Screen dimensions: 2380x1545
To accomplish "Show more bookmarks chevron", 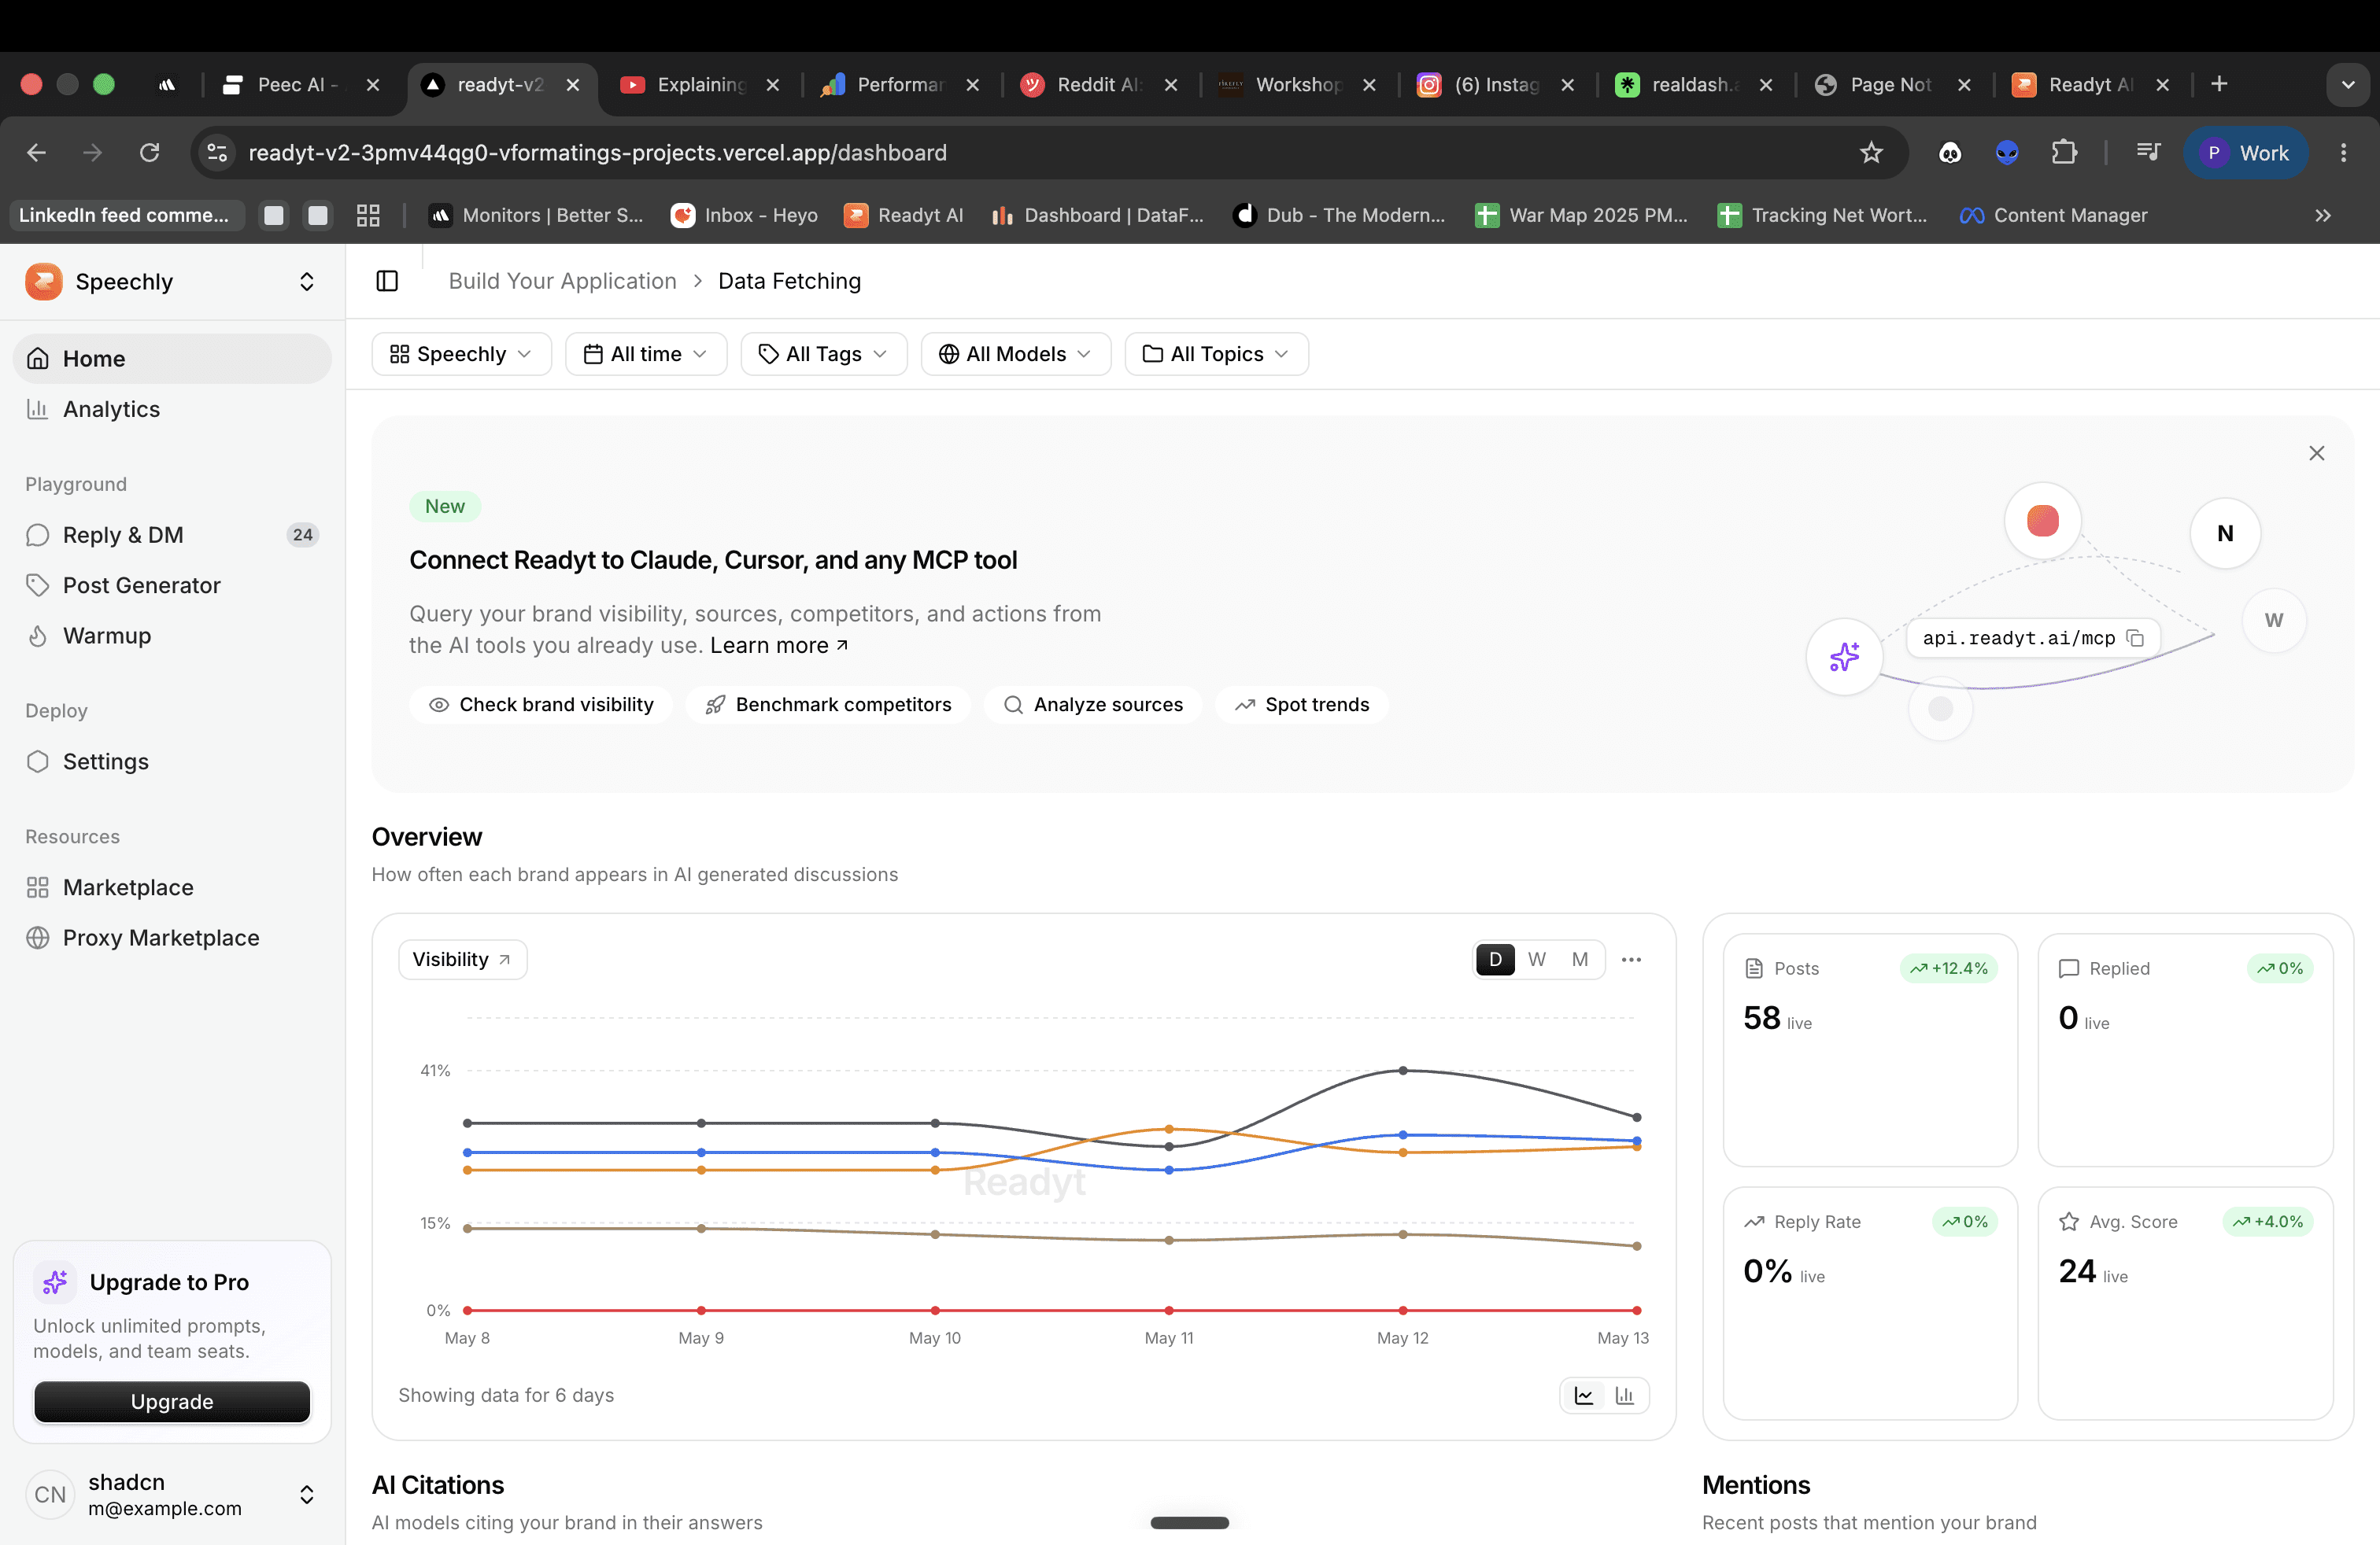I will coord(2322,215).
